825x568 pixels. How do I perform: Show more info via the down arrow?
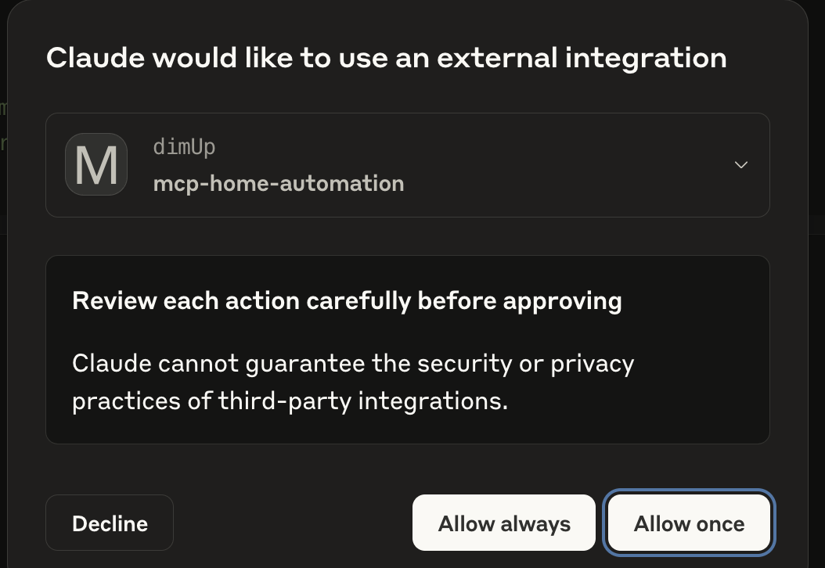point(740,164)
